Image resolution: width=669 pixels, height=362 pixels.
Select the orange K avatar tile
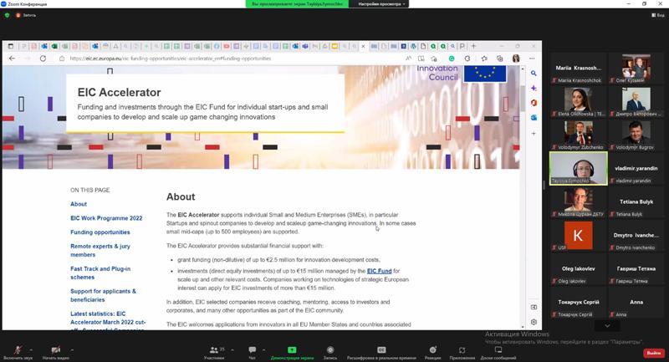pyautogui.click(x=578, y=236)
